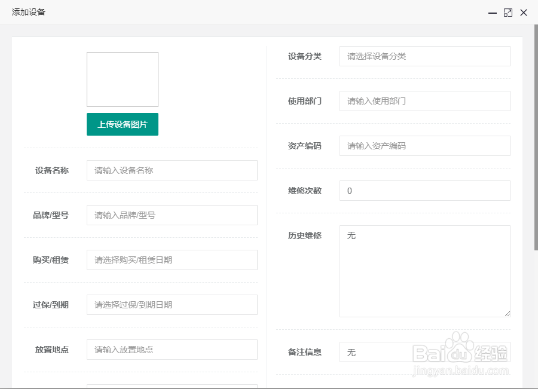
Task: Open the 过保/到期 date picker field
Action: [x=172, y=305]
